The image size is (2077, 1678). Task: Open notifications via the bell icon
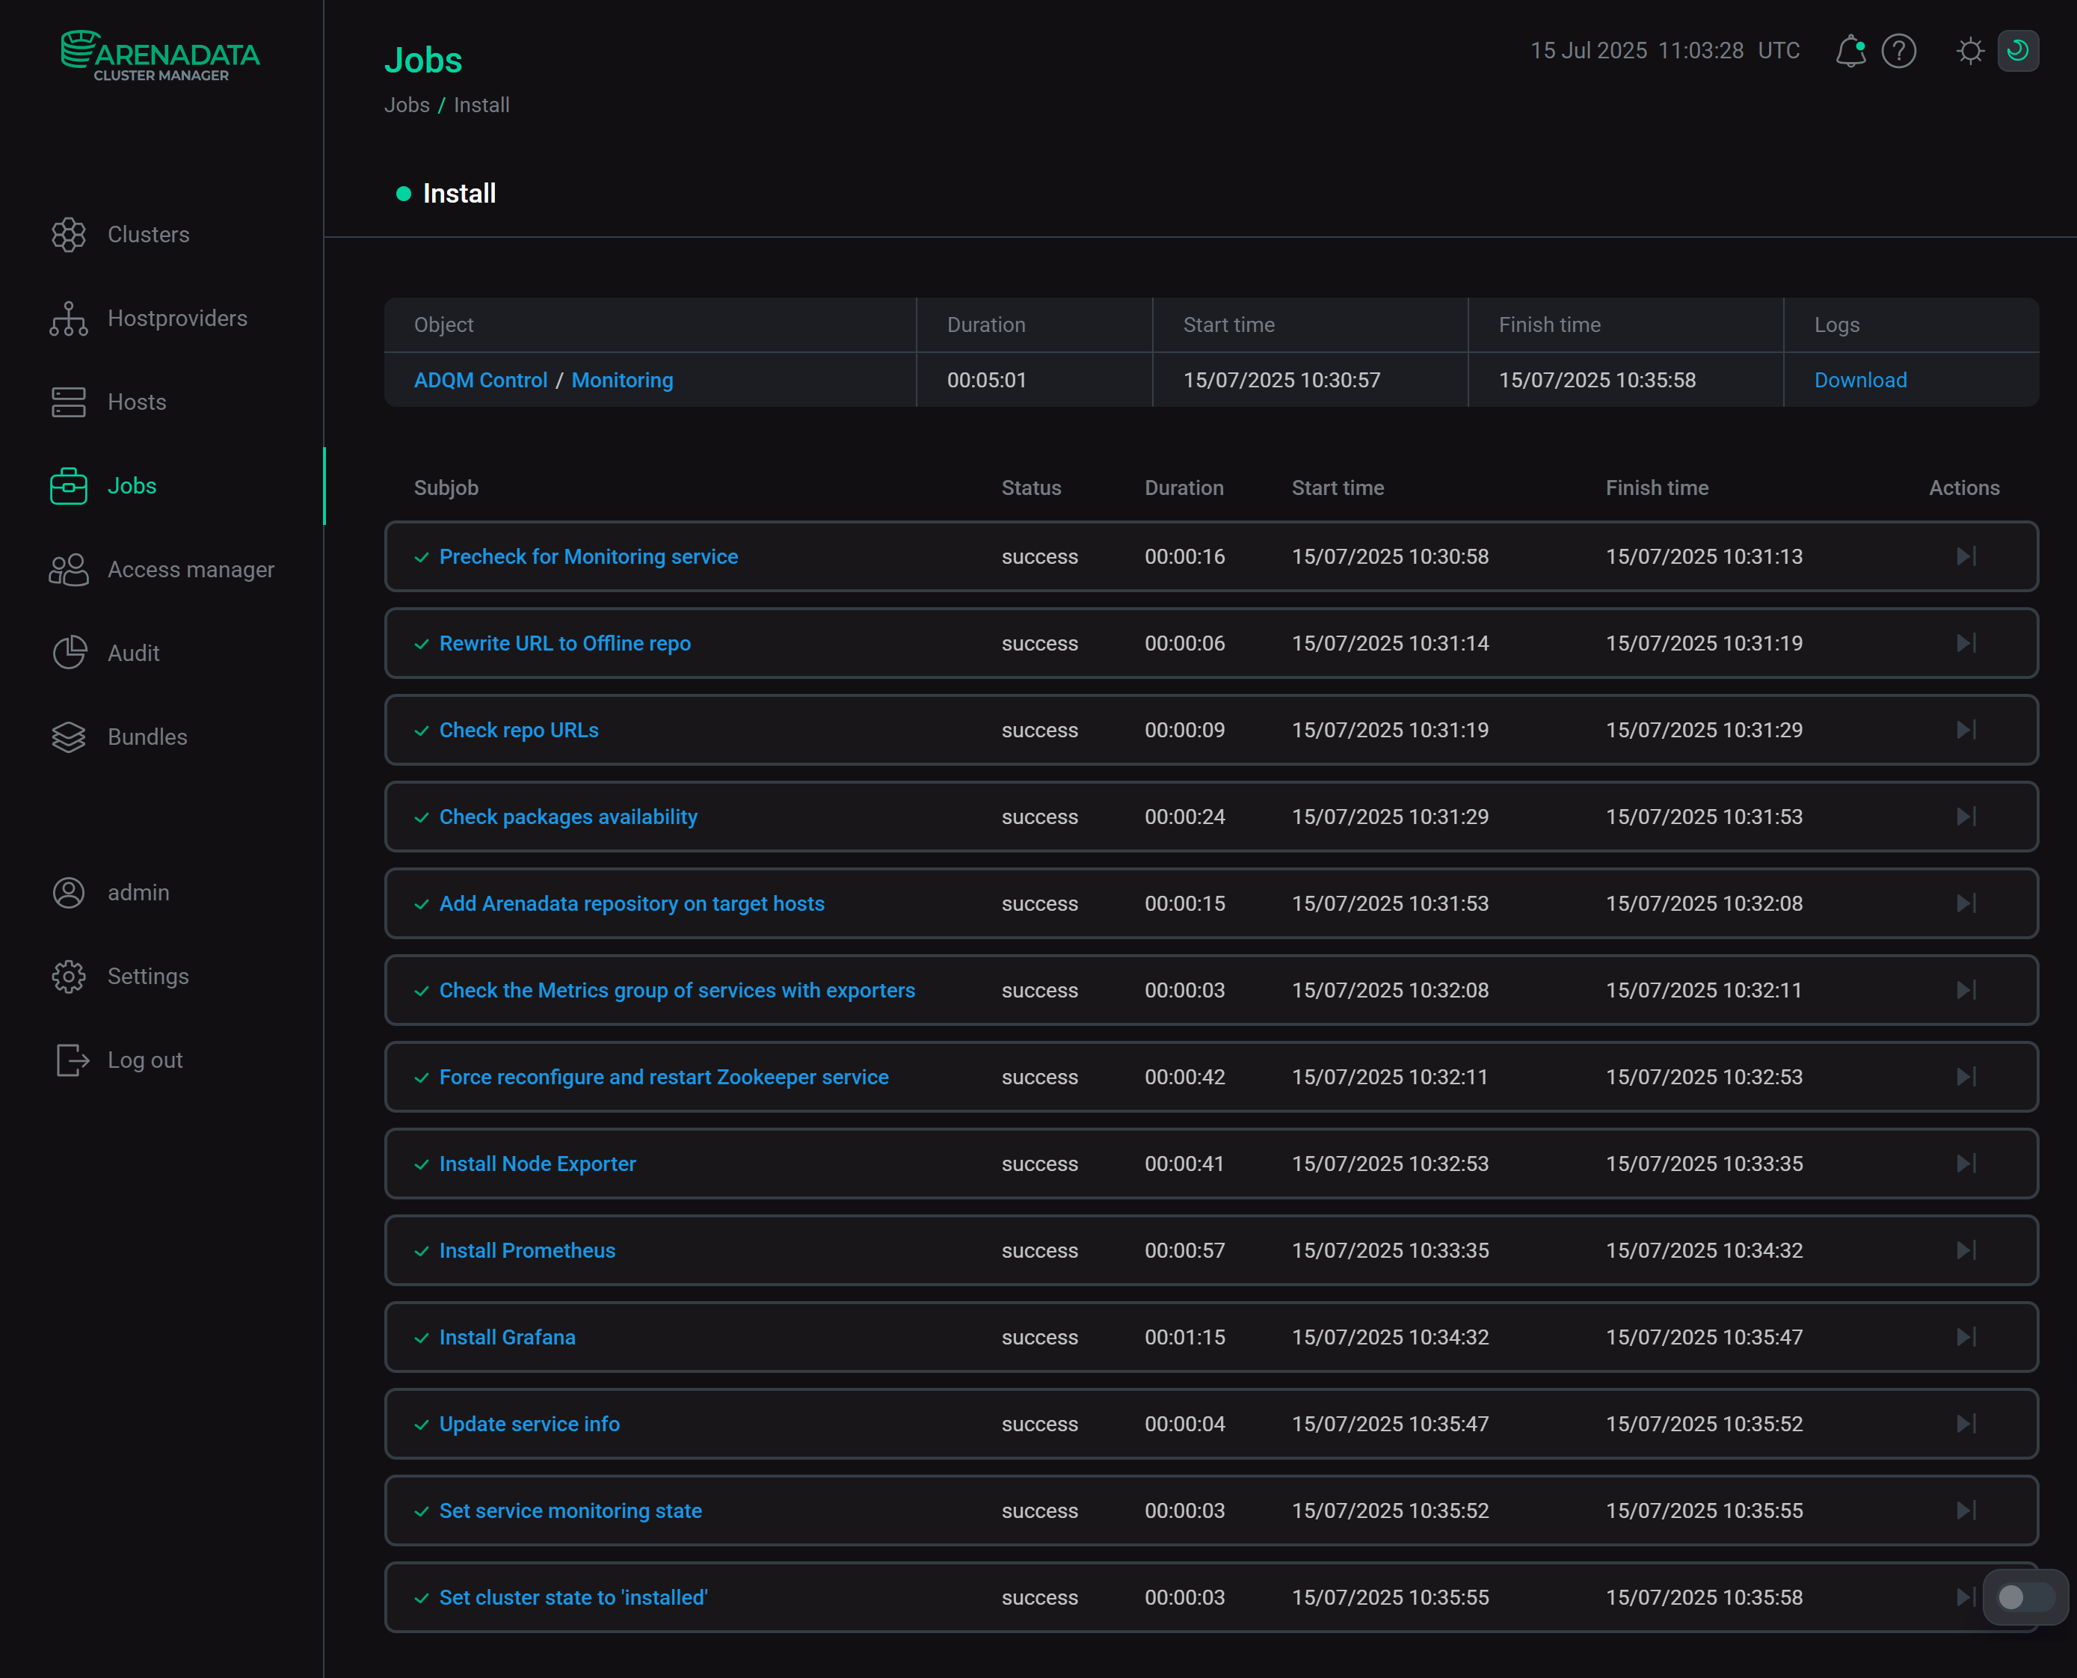pyautogui.click(x=1852, y=52)
